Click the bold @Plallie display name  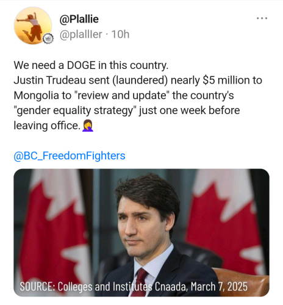tap(79, 20)
